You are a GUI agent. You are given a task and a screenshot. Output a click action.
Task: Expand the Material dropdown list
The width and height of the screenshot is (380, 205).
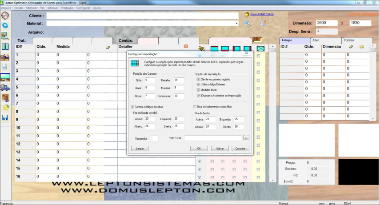pyautogui.click(x=236, y=23)
